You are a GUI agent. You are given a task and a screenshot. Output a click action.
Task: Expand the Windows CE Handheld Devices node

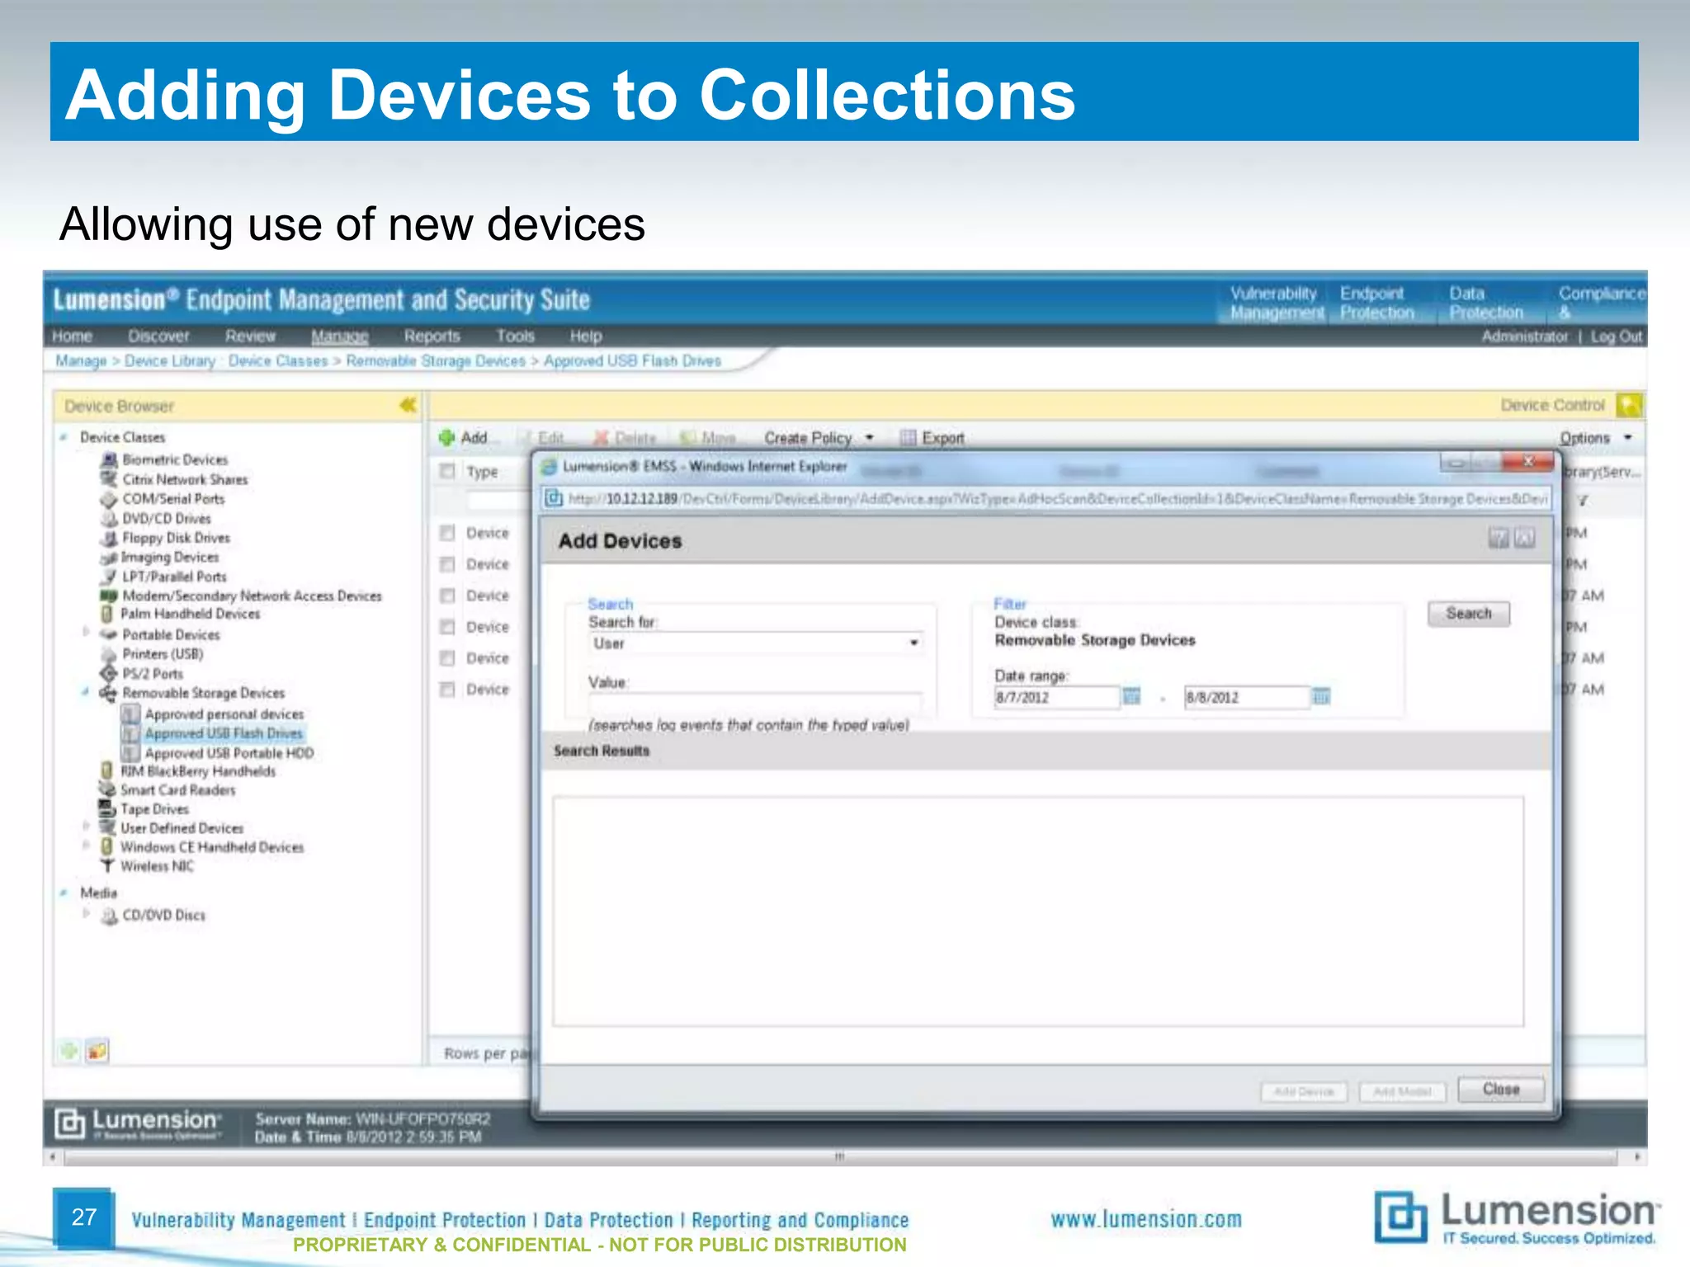pos(86,845)
